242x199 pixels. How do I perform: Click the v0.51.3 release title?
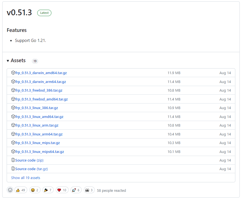click(19, 12)
